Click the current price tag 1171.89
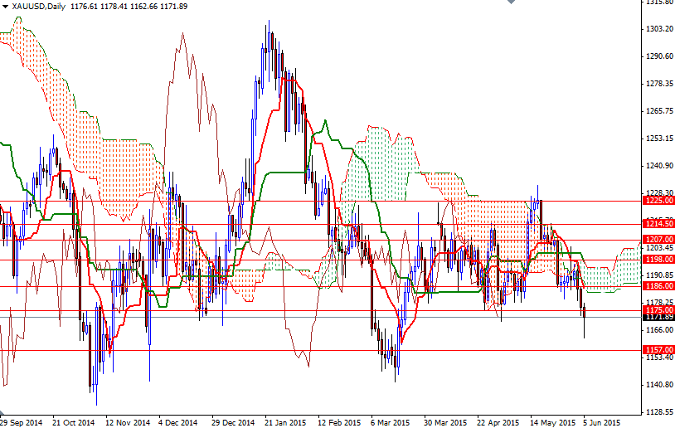675x428 pixels. coord(657,317)
